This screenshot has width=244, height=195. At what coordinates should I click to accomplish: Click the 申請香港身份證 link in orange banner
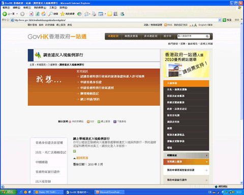(x=91, y=82)
